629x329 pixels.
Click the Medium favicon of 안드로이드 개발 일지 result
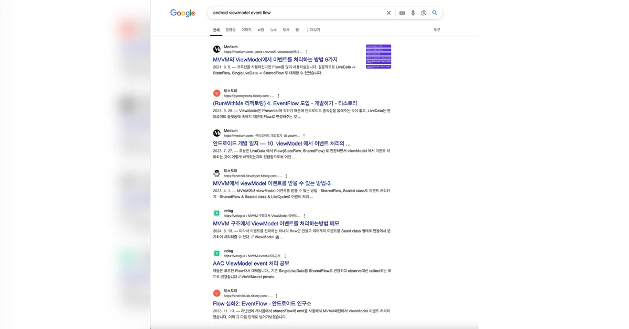click(x=217, y=133)
